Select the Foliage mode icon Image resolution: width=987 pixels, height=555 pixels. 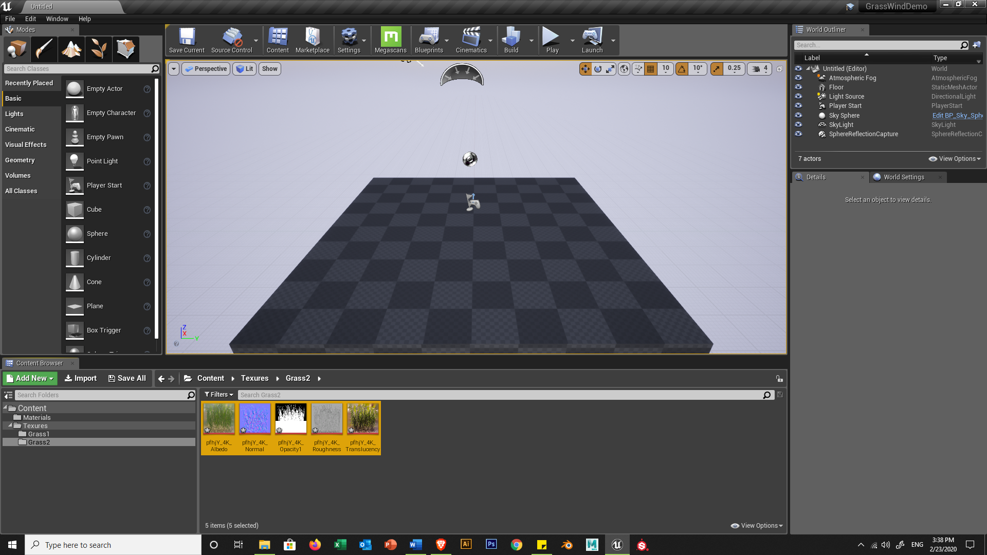(x=99, y=49)
